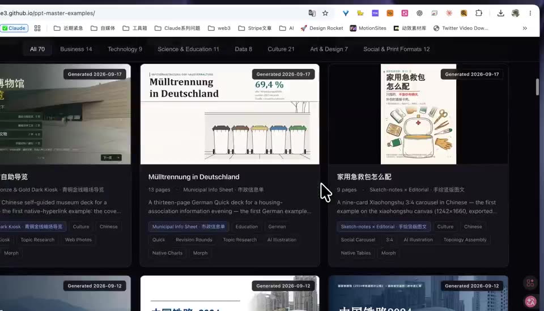Click the orange square extension icon
544x311 pixels.
coord(390,13)
